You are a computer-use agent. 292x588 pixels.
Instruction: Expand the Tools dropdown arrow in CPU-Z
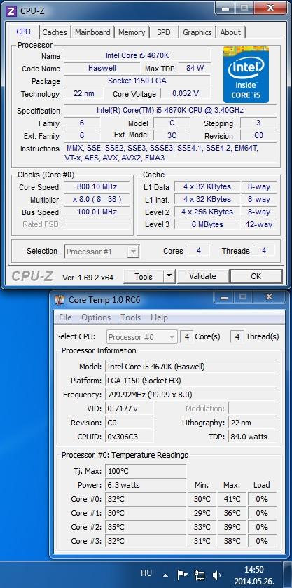point(169,277)
